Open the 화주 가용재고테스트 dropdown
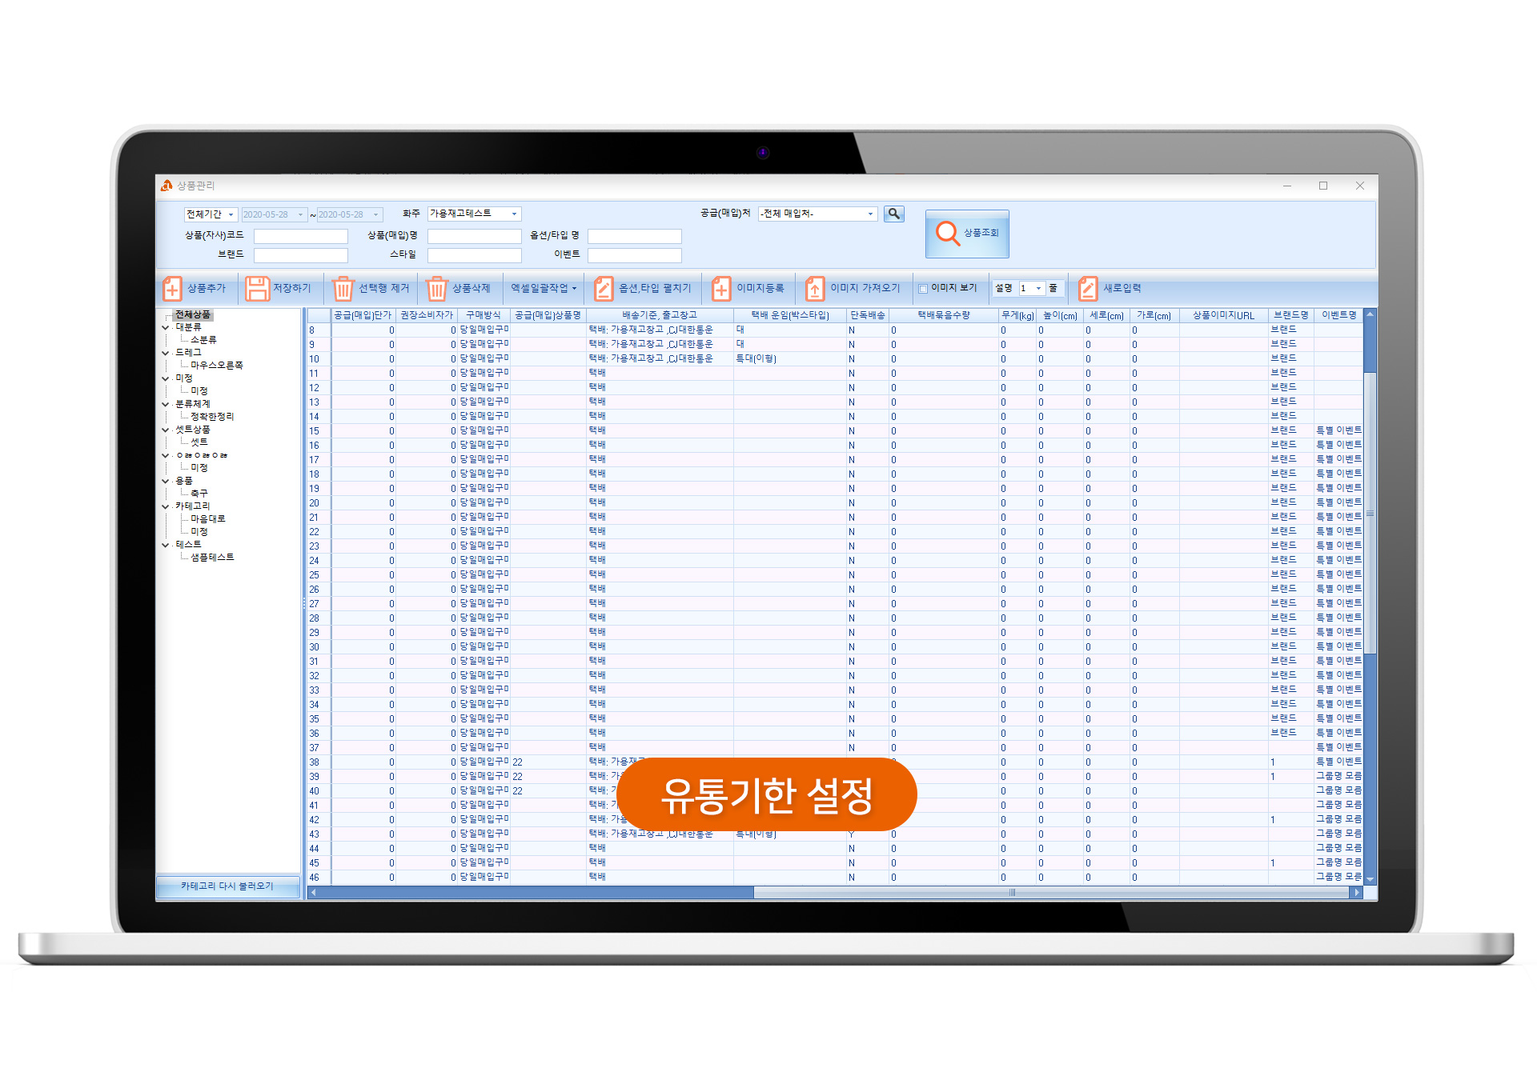 click(514, 214)
